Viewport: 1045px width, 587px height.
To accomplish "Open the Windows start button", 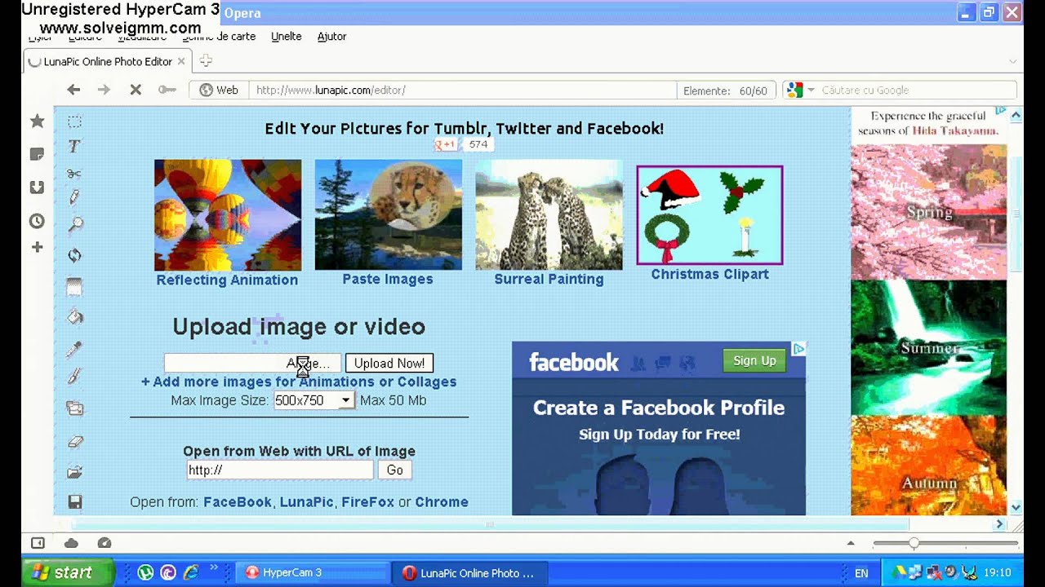I will coord(68,572).
